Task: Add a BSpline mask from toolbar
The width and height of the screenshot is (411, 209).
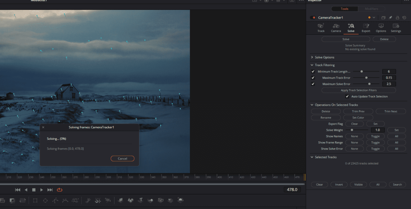Action: point(65,200)
